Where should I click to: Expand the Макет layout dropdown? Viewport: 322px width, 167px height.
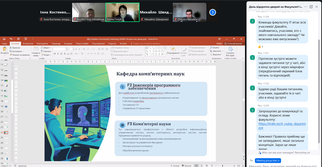coord(47,48)
